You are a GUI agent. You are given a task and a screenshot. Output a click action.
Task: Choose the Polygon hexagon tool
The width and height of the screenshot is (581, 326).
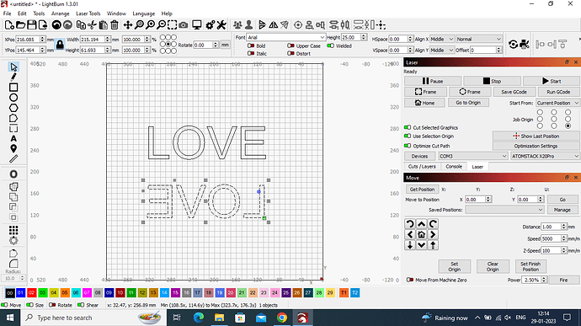pyautogui.click(x=13, y=109)
